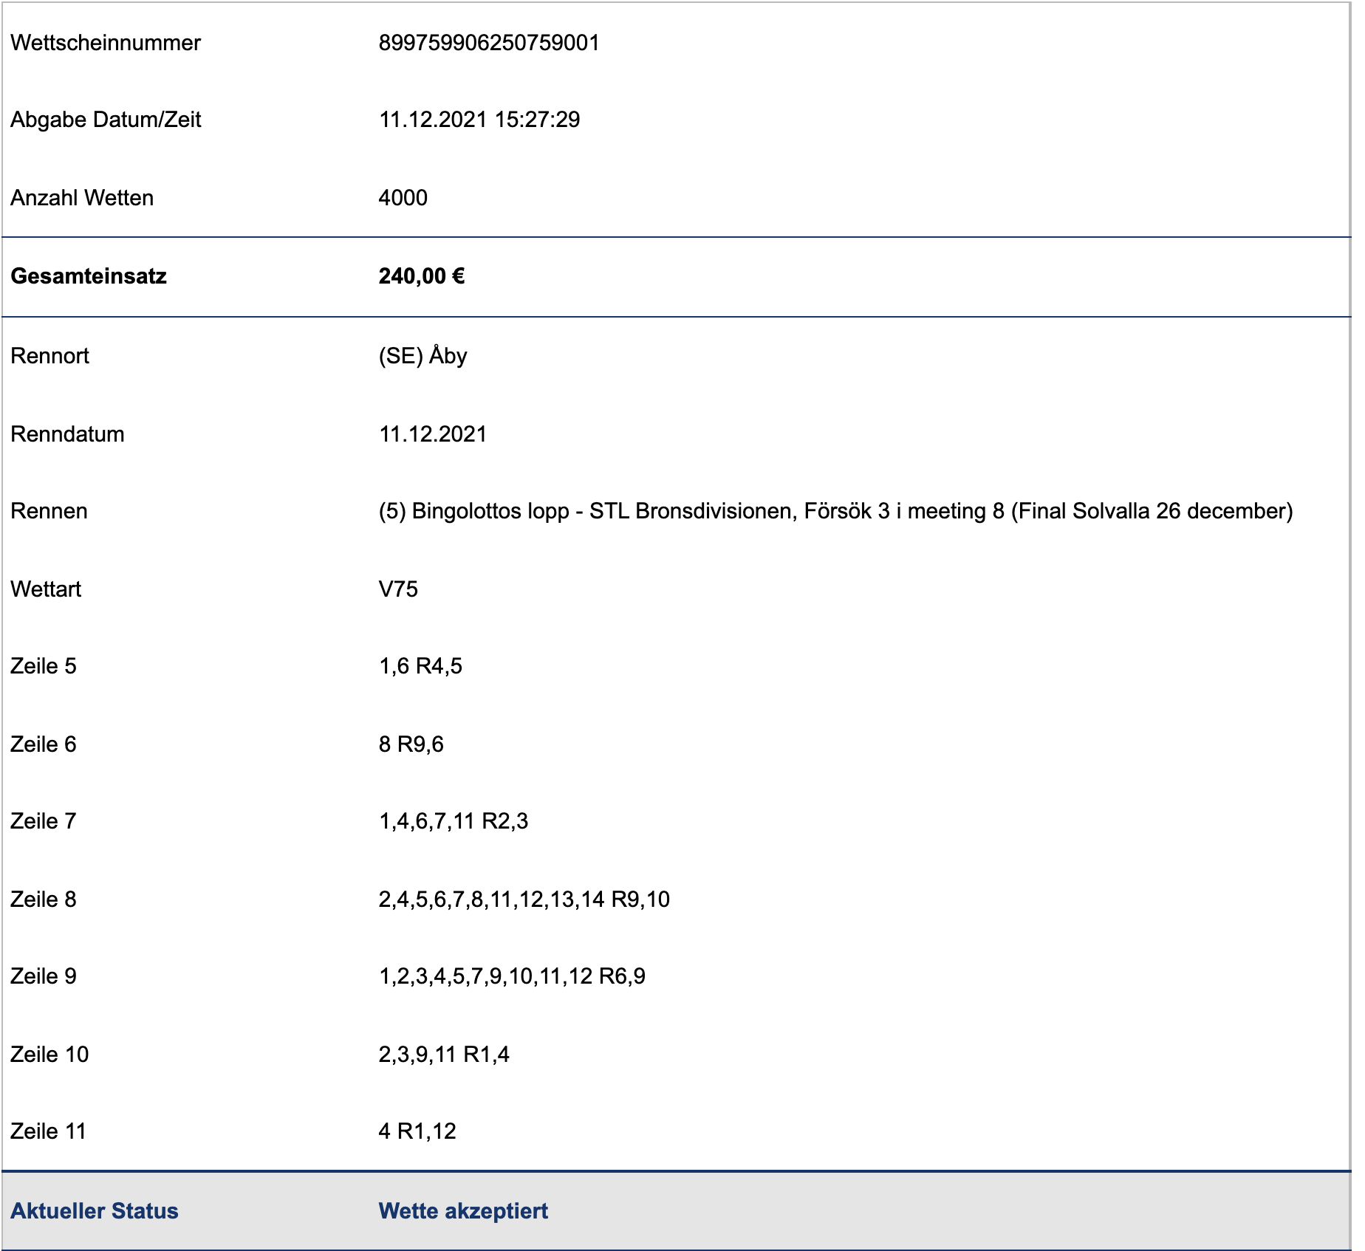This screenshot has width=1365, height=1251.
Task: Select submission time 11.12.2021 15:27:29
Action: click(479, 120)
